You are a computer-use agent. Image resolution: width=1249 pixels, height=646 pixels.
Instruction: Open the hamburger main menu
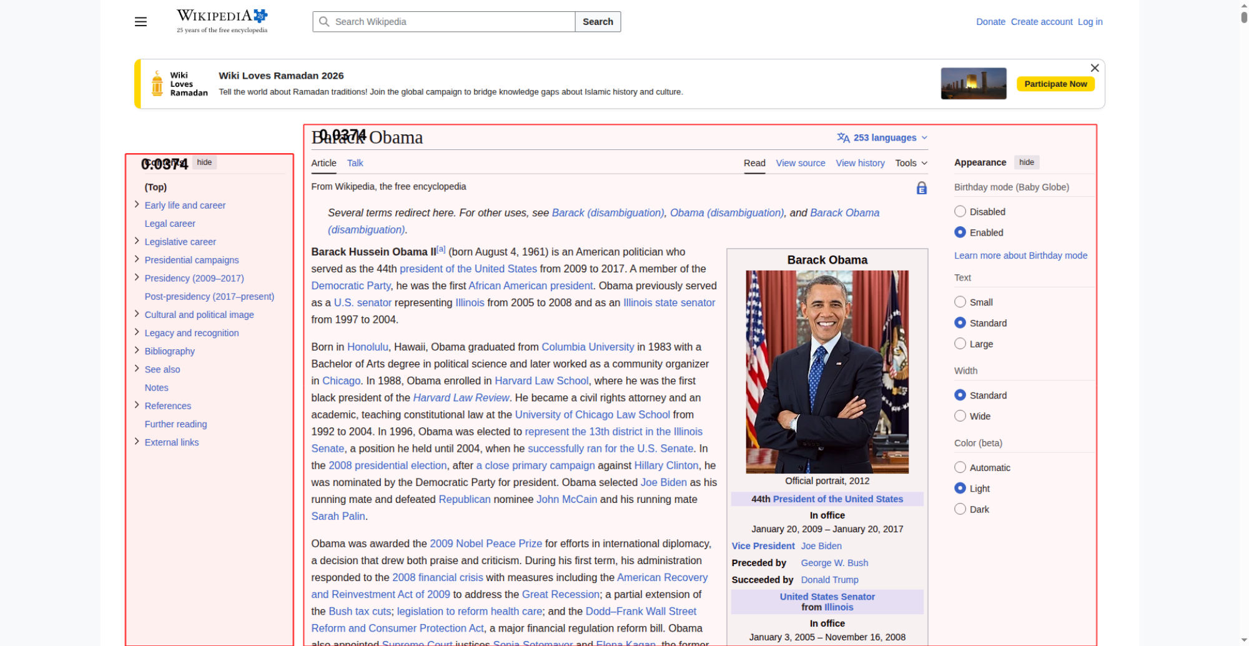click(x=141, y=22)
